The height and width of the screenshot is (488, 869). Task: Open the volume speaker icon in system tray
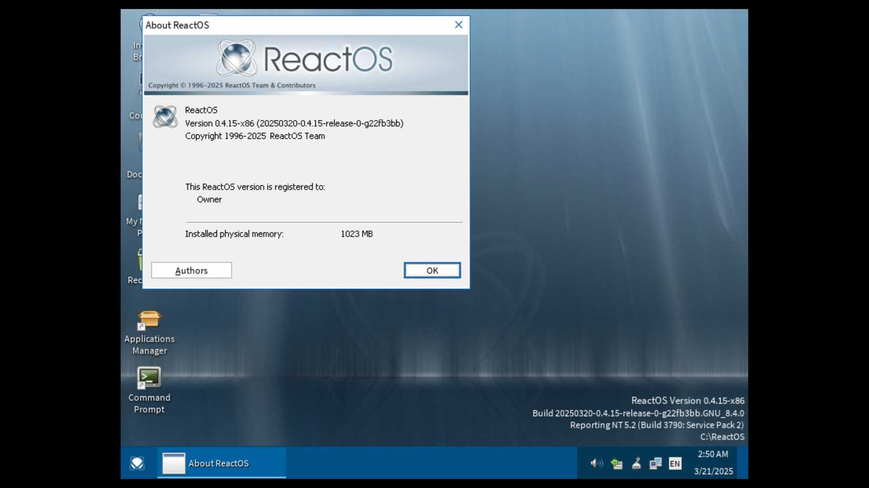pos(596,463)
